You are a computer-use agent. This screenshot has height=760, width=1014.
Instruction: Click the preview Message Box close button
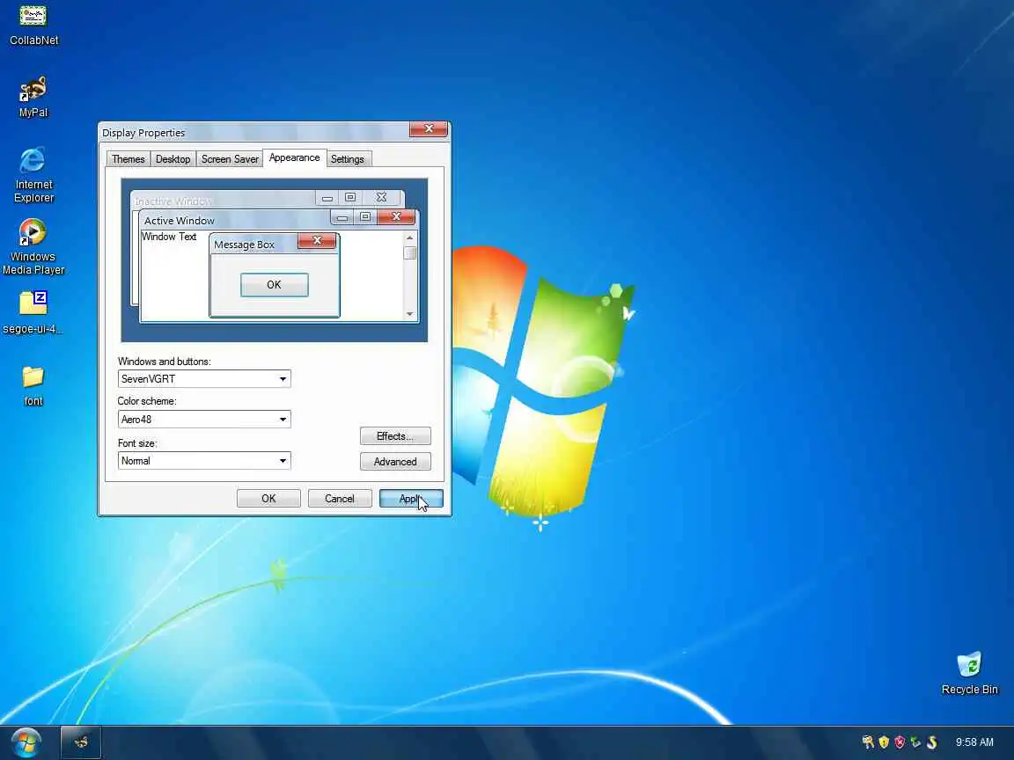click(317, 240)
